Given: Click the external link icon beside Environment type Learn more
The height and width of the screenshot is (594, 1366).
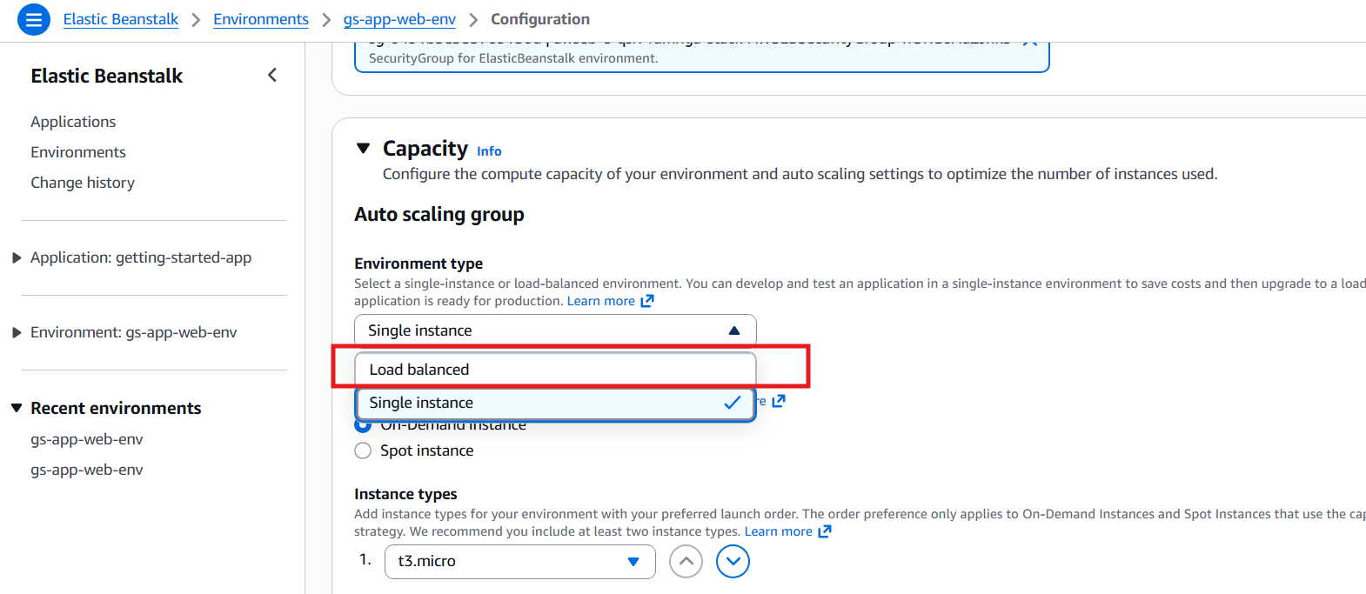Looking at the screenshot, I should (647, 301).
